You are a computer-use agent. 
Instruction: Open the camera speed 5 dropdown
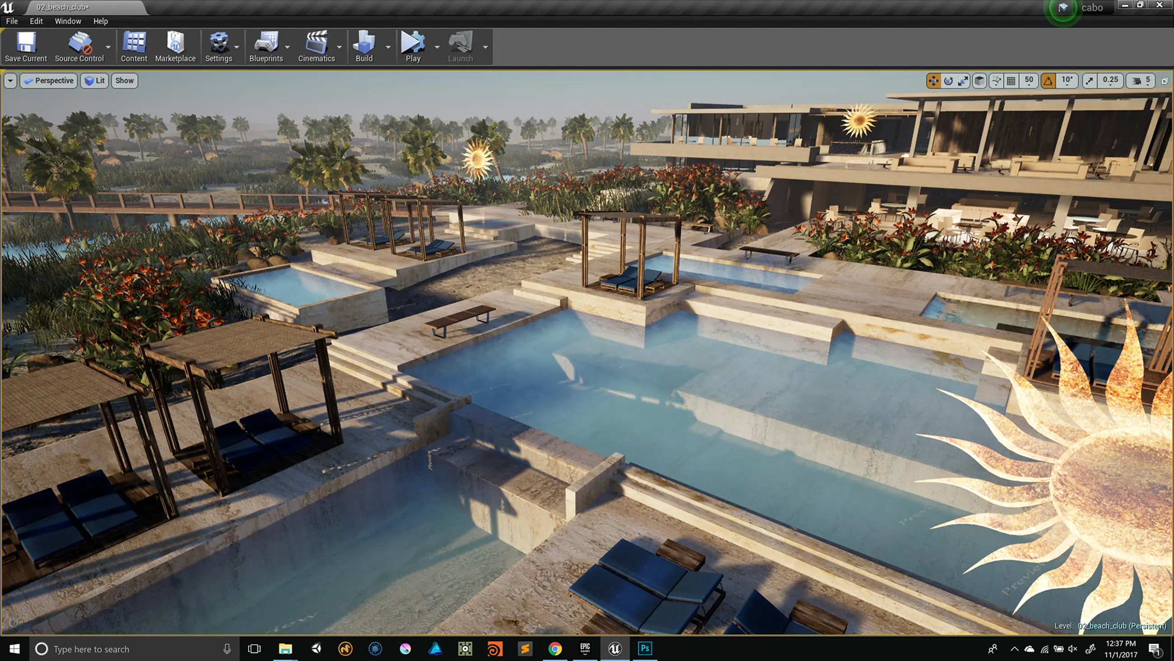1141,81
